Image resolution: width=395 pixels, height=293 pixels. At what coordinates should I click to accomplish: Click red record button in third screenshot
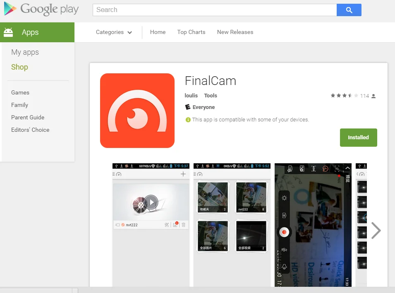click(284, 232)
